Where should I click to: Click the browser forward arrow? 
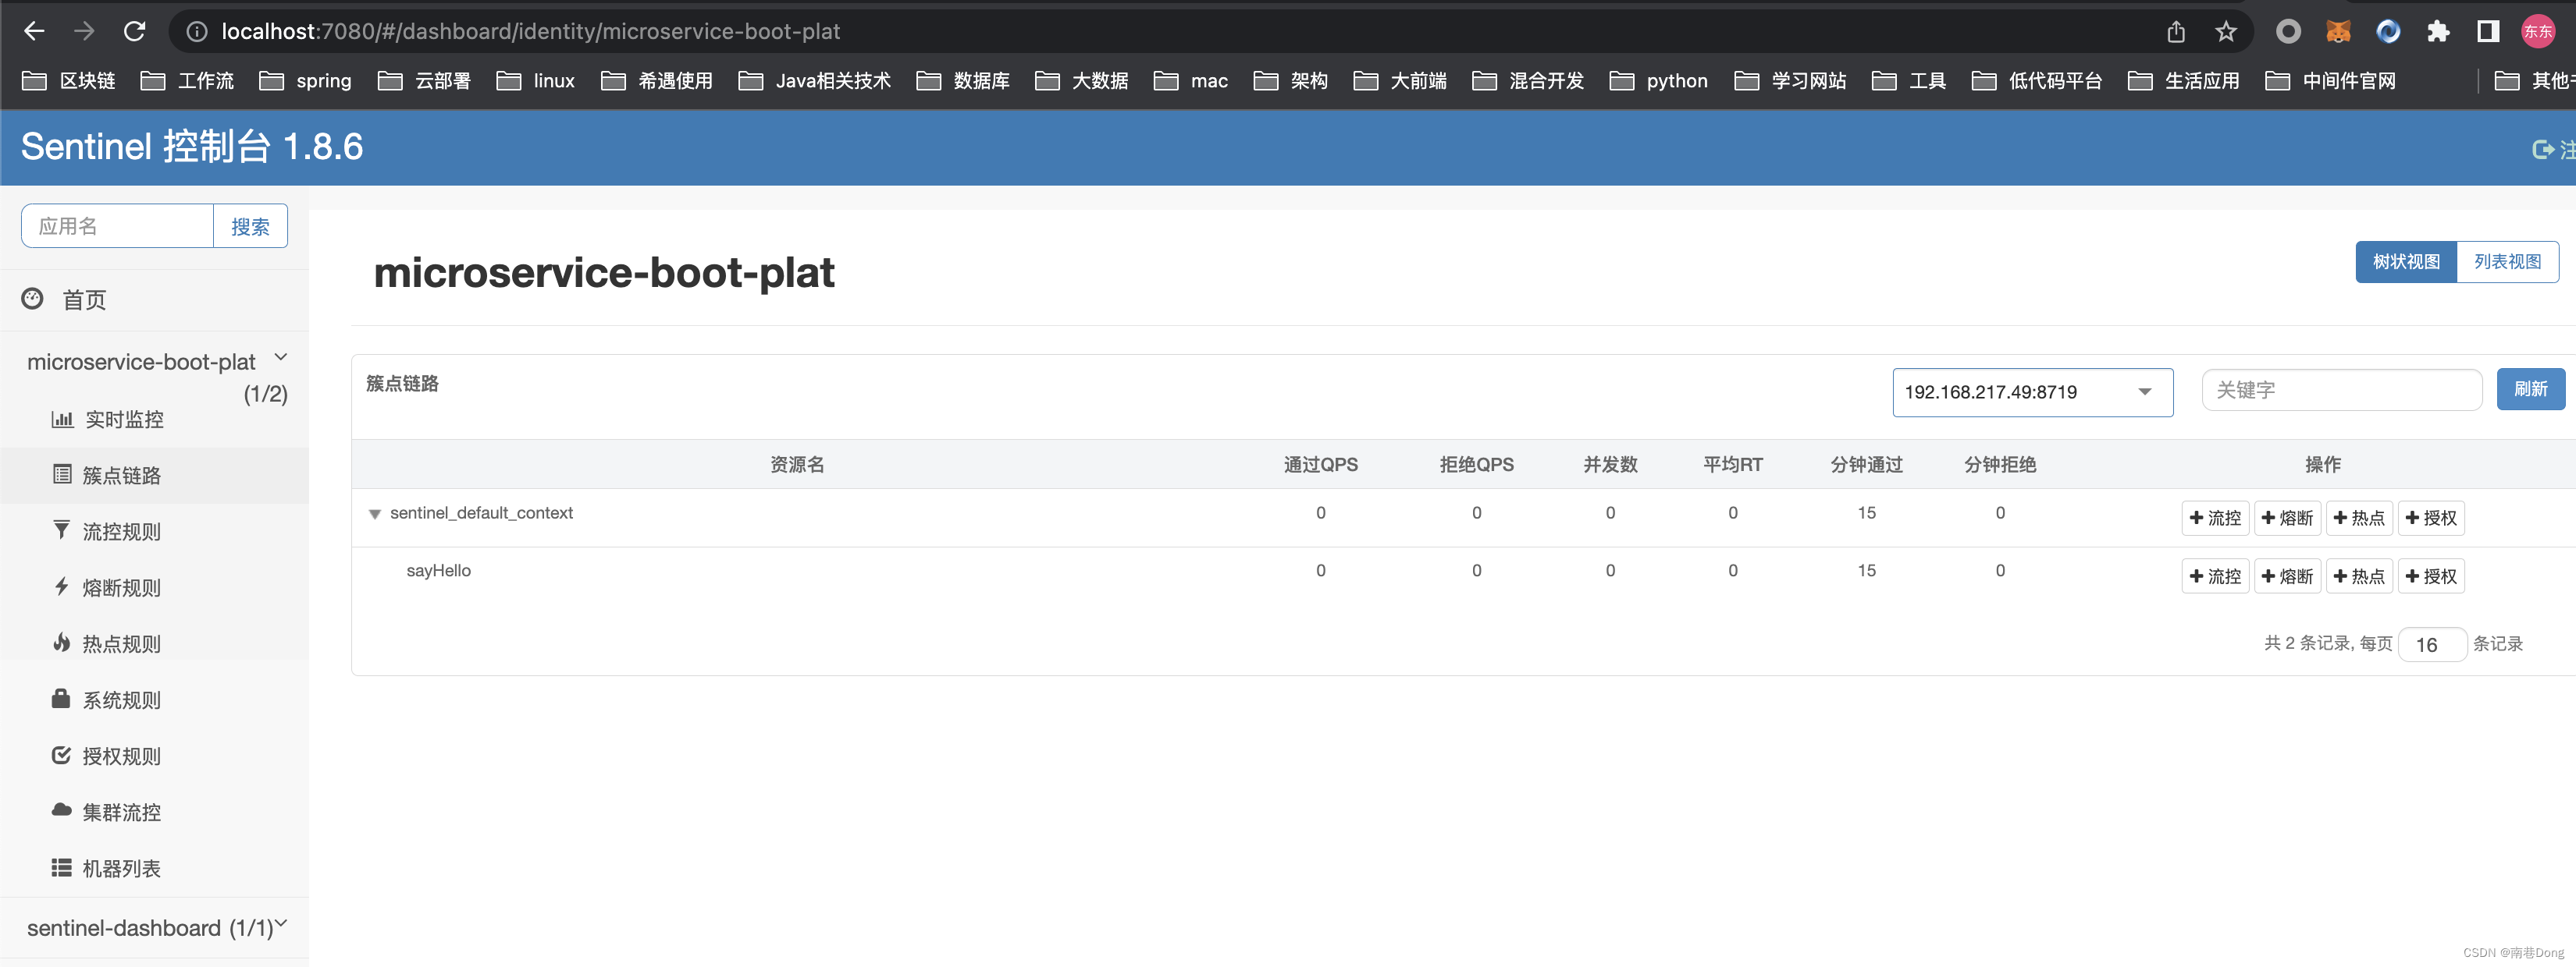coord(84,31)
